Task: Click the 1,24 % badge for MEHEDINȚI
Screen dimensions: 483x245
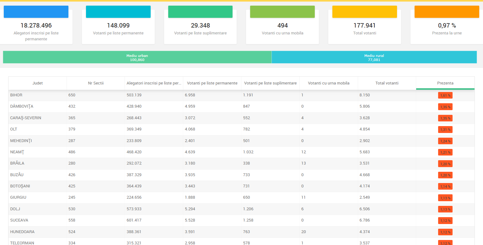Action: pyautogui.click(x=445, y=141)
